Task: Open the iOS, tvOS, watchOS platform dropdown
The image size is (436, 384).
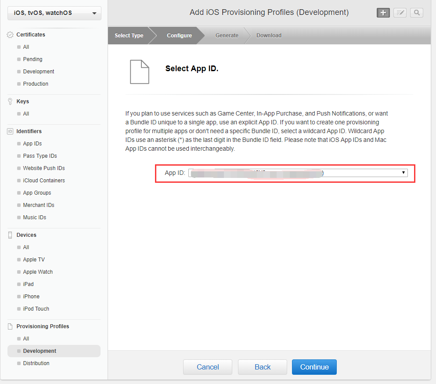Action: 54,13
